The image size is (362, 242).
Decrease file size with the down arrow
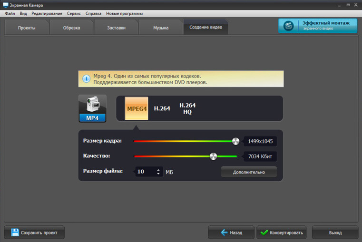[158, 173]
